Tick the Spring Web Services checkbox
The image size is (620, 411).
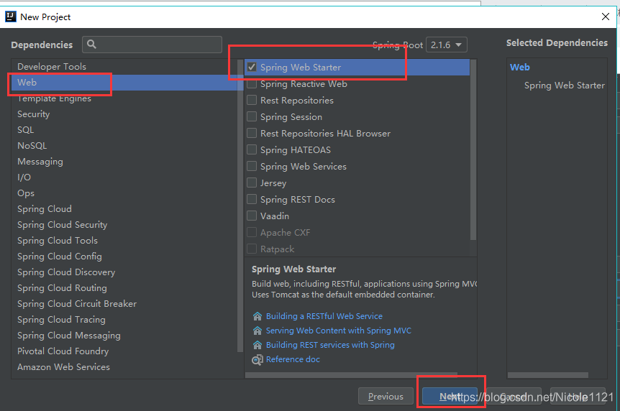pyautogui.click(x=252, y=166)
